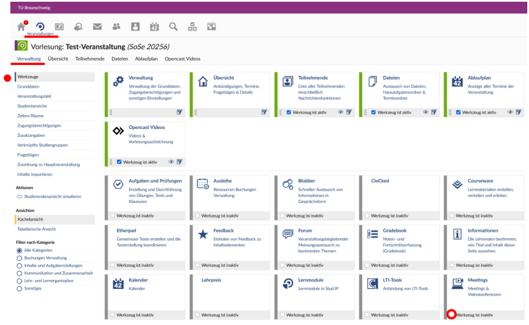Image resolution: width=529 pixels, height=325 pixels.
Task: Edit the Übersicht tile via its note icon
Action: click(264, 112)
